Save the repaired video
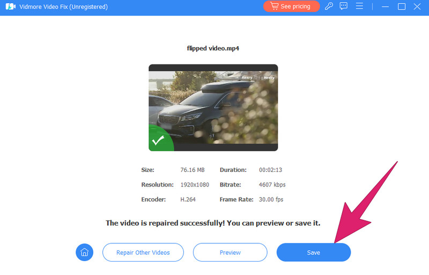Viewport: 429px width, 275px height. 314,252
